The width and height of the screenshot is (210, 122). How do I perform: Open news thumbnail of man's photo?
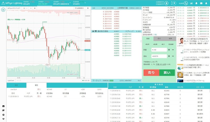point(180,41)
